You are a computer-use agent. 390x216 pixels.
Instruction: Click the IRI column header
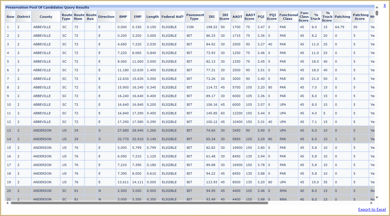(211, 17)
